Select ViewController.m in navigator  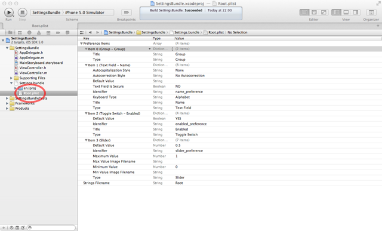point(33,73)
